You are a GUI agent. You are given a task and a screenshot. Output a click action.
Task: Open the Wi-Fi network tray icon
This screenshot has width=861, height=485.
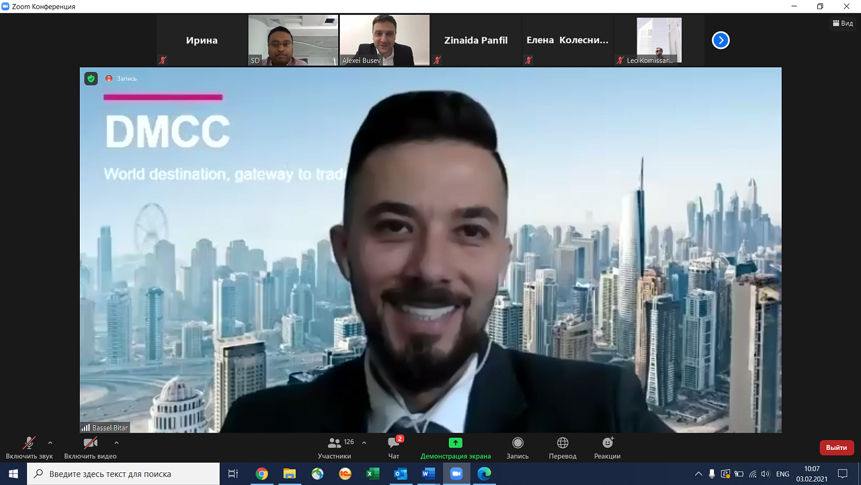753,474
